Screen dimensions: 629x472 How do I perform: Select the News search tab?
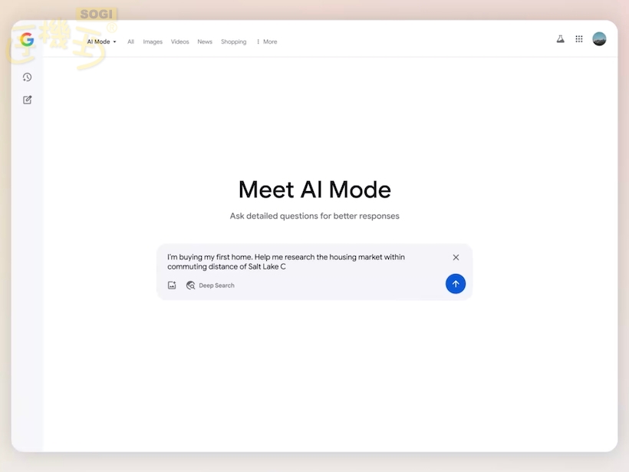pyautogui.click(x=204, y=41)
